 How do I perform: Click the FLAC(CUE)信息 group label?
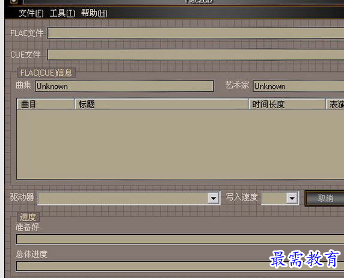point(46,73)
